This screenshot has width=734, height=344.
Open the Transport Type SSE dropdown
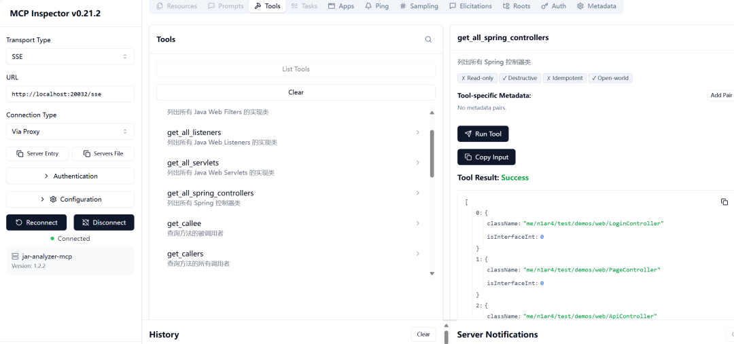[70, 56]
